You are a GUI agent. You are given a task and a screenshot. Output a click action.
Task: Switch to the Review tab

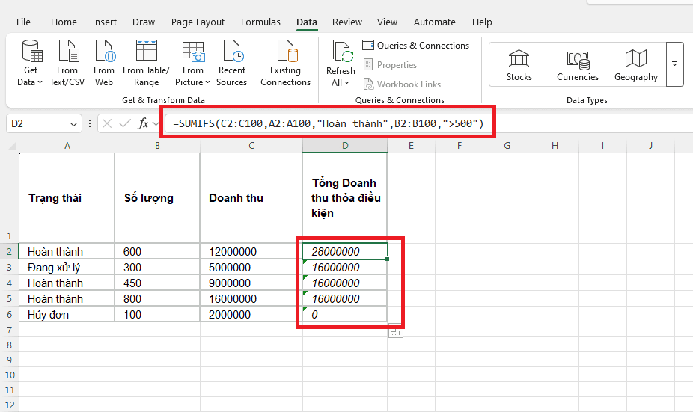click(x=347, y=22)
